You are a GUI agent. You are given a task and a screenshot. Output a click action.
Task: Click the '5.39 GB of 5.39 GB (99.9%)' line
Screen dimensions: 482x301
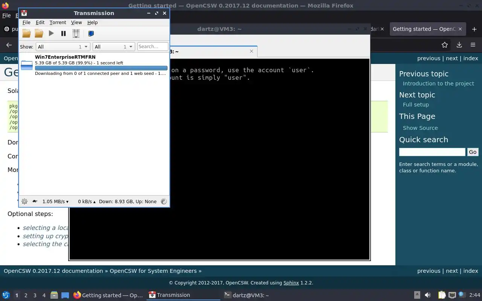click(79, 63)
